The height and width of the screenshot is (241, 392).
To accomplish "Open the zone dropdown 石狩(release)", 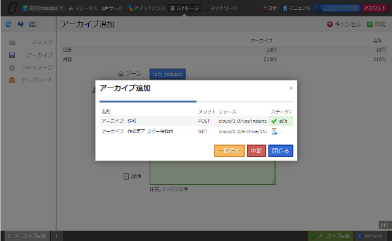I will point(42,8).
